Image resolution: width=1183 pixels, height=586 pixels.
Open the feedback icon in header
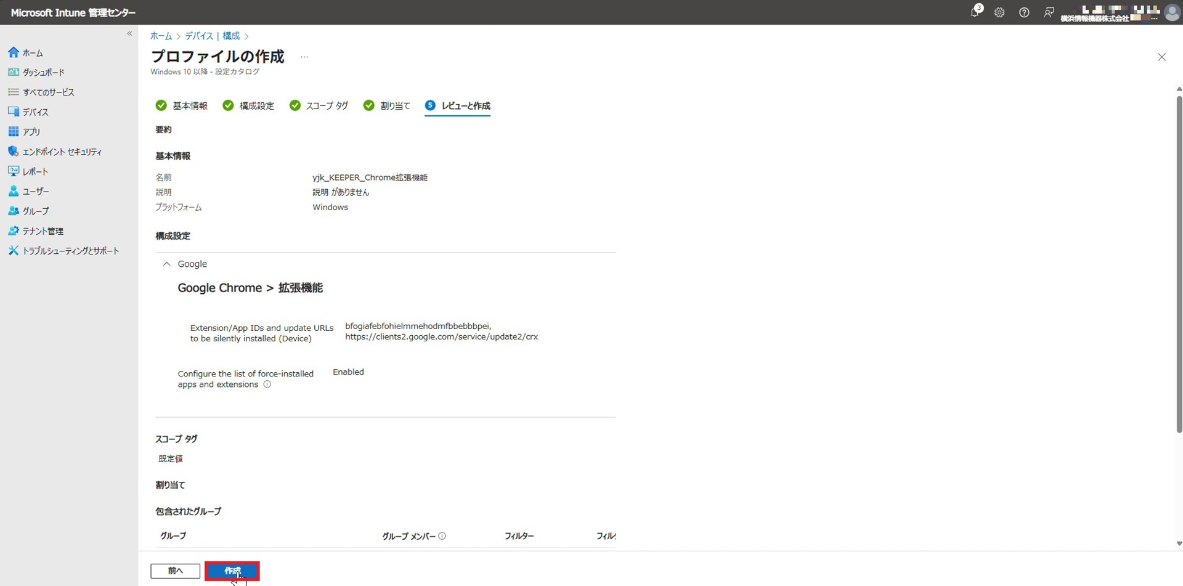tap(1049, 12)
